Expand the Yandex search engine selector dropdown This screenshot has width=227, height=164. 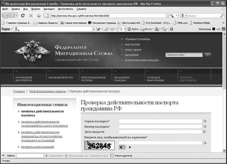185,16
